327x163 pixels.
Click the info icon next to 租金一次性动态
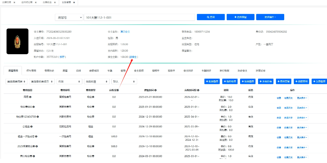click(36, 136)
